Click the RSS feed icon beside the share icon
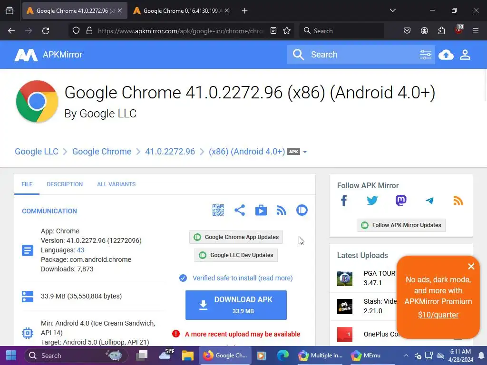487x365 pixels. (282, 211)
